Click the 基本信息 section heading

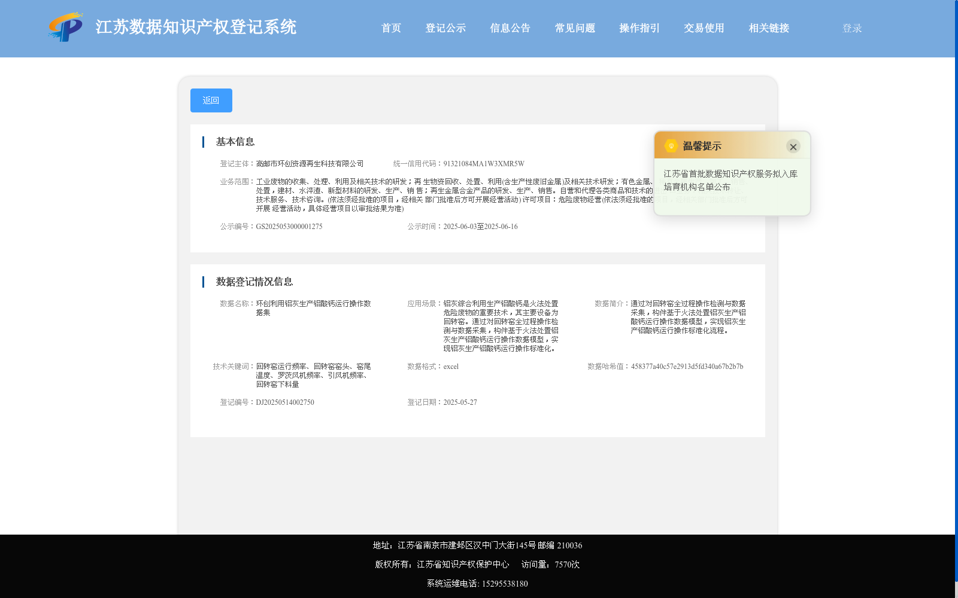(235, 142)
